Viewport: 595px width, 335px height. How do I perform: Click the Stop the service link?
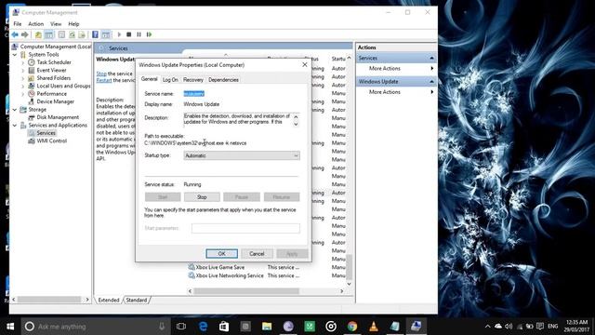[x=101, y=74]
